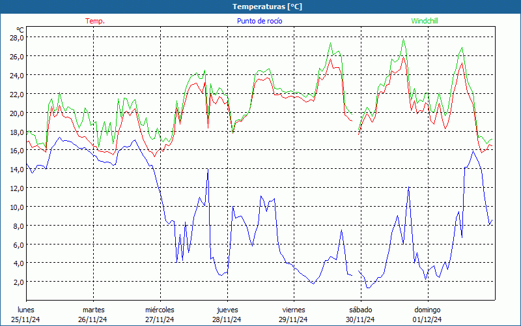521x326 pixels.
Task: Click the 'domingo' day label
Action: pyautogui.click(x=427, y=310)
